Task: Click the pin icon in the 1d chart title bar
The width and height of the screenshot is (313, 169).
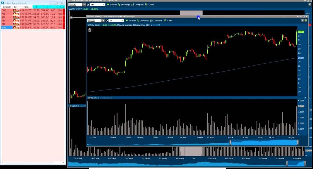Action: pos(298,17)
